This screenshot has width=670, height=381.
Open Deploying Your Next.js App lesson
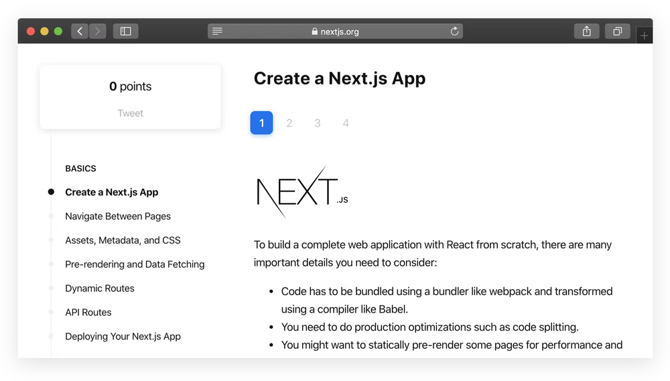point(123,337)
